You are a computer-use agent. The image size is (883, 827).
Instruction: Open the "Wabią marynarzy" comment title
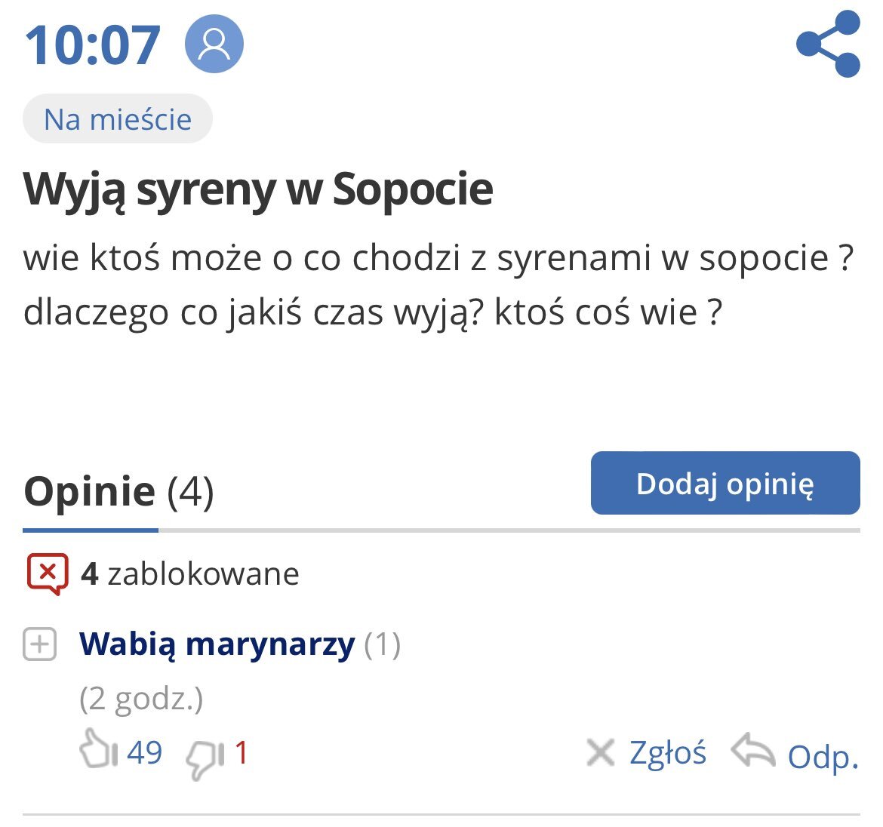click(x=217, y=644)
